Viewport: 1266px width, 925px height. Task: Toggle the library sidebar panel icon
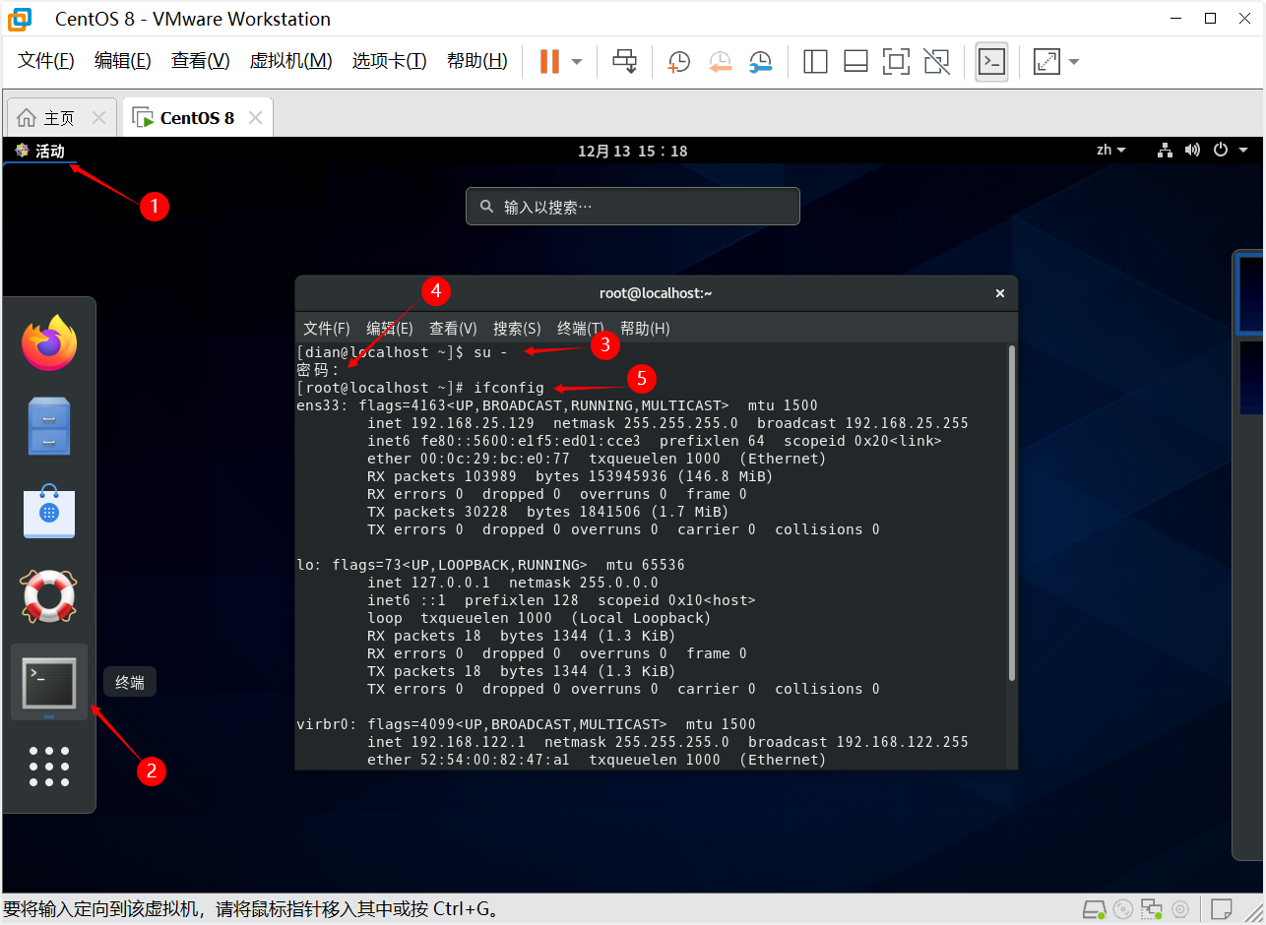click(815, 61)
